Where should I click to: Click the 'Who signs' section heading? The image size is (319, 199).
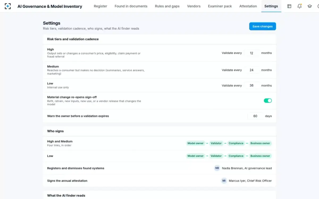55,131
